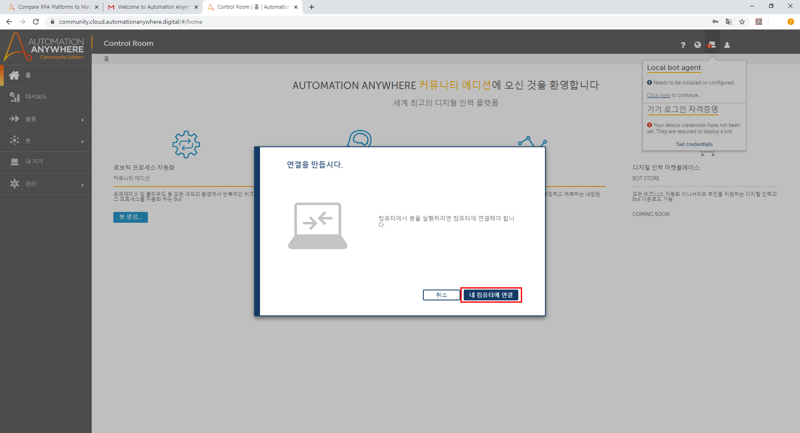800x433 pixels.
Task: Open the saved passwords key icon
Action: 715,22
